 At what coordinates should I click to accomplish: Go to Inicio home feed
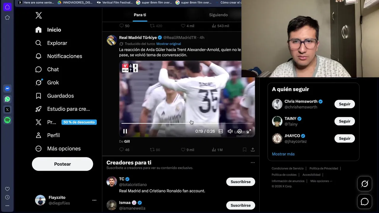[48, 30]
